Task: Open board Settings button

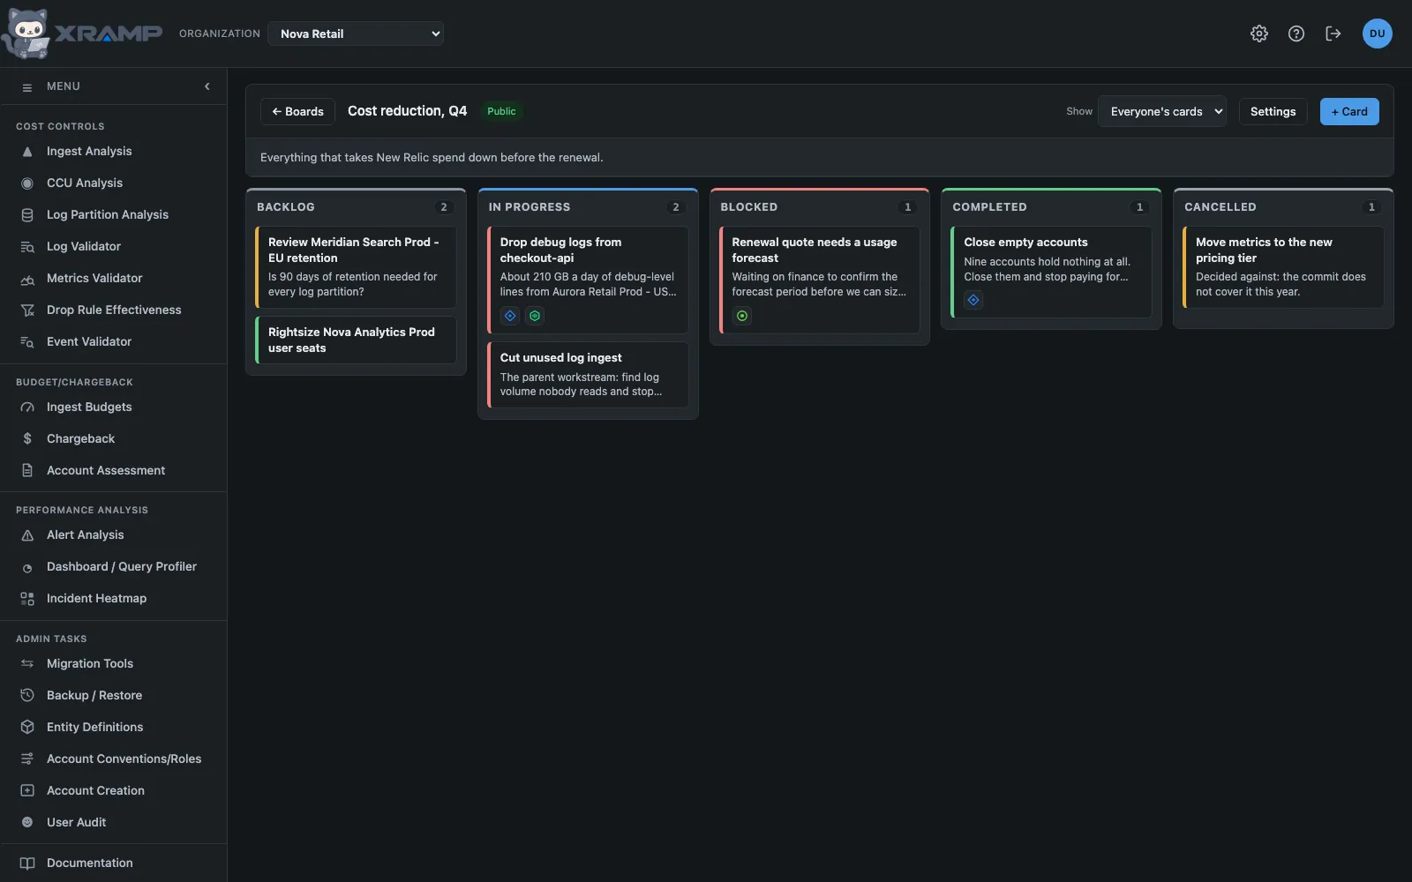Action: pyautogui.click(x=1273, y=111)
